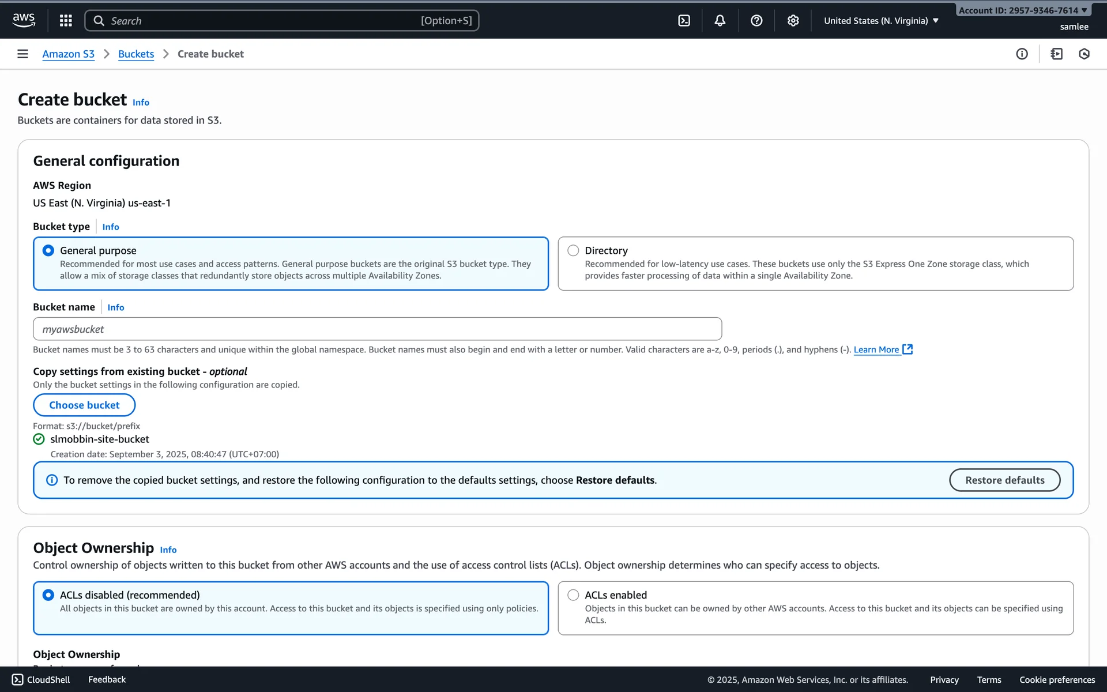Choose the ACLs enabled option

click(573, 595)
